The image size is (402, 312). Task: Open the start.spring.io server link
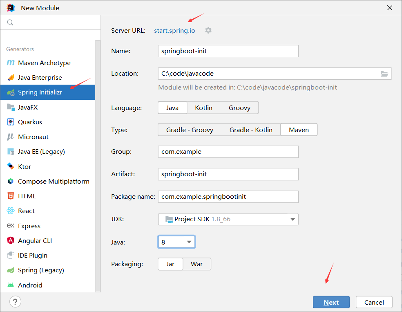[174, 31]
